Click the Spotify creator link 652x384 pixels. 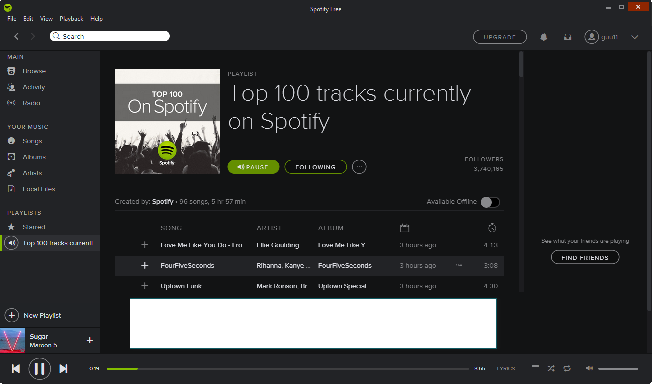163,202
